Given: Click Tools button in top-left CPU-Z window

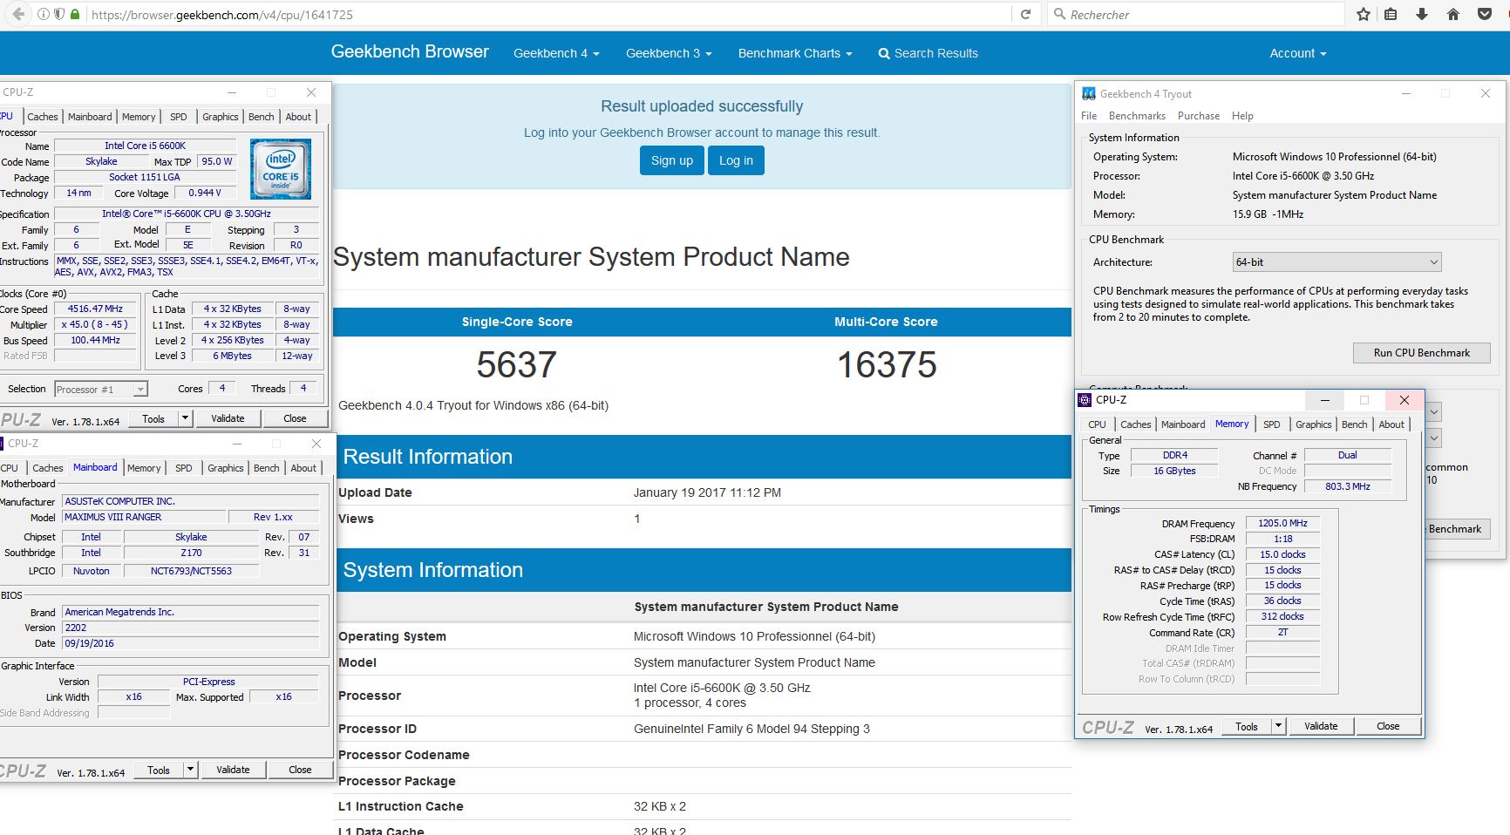Looking at the screenshot, I should 153,418.
